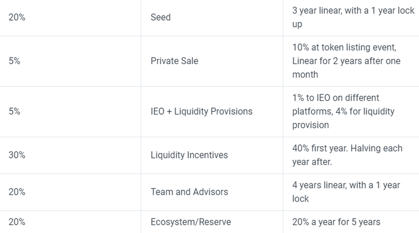The width and height of the screenshot is (419, 233).
Task: Click the '3 year linear, 1 year lock up' text
Action: pyautogui.click(x=353, y=11)
